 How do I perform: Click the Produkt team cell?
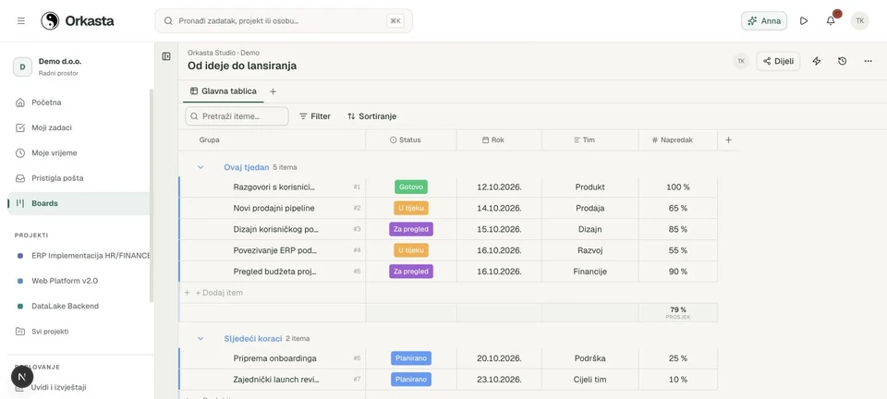590,187
